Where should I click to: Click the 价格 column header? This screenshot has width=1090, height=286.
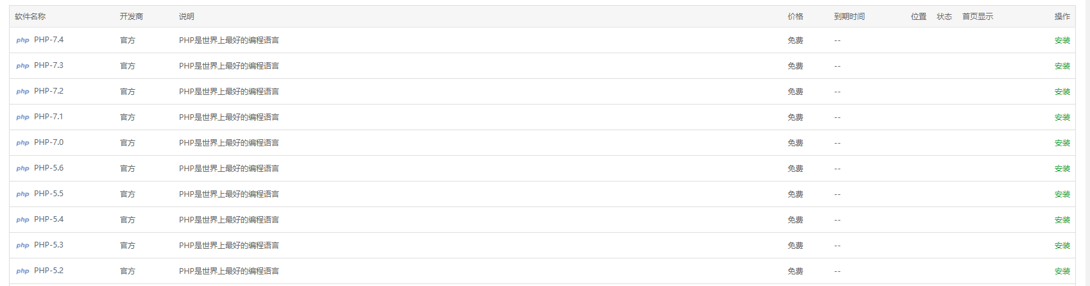[795, 17]
